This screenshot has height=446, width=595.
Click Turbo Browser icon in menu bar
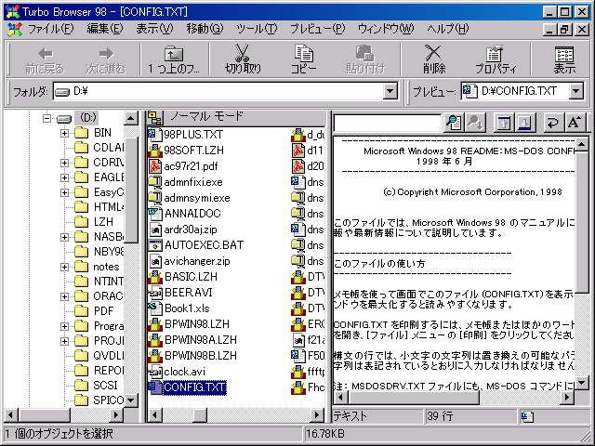pos(15,29)
